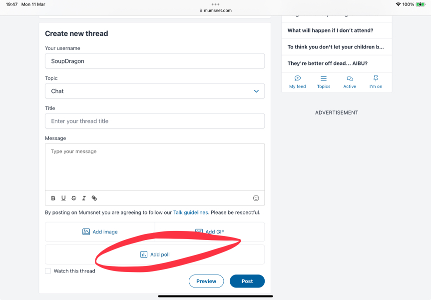
Task: Switch to the Topics tab
Action: click(x=324, y=82)
